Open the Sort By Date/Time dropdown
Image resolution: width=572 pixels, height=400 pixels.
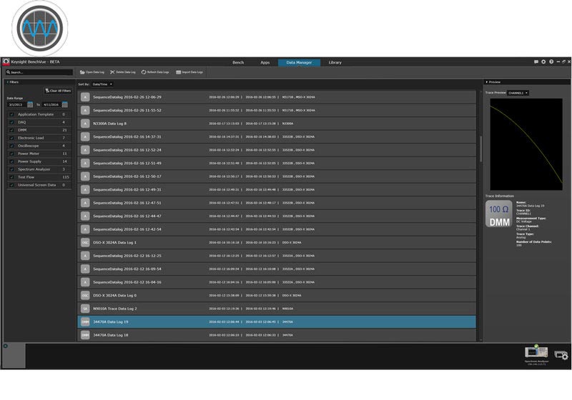(x=102, y=84)
